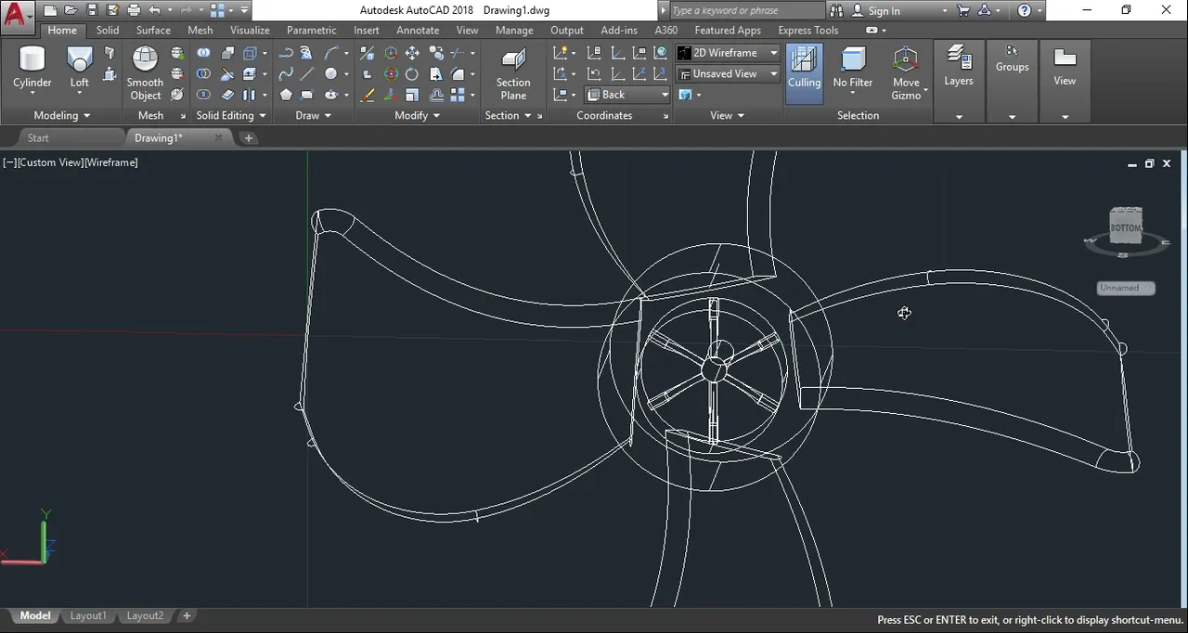The height and width of the screenshot is (633, 1188).
Task: Click the 3D Rotate gizmo icon
Action: point(391,74)
